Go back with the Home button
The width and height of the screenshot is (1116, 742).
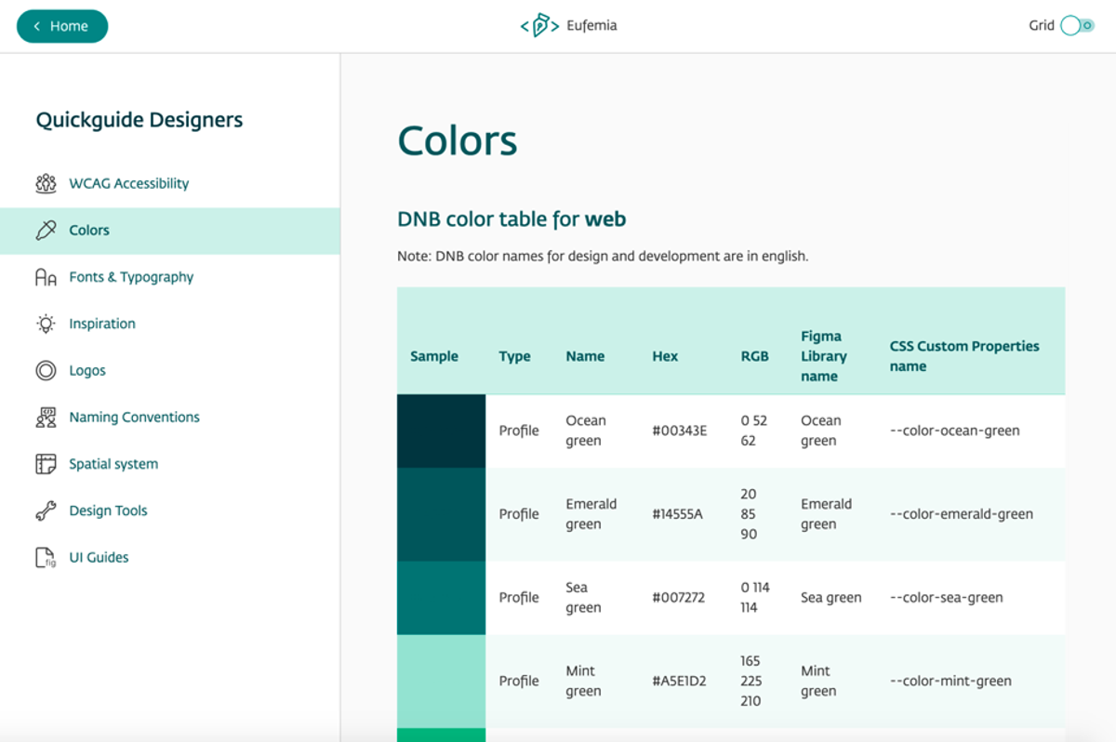[62, 26]
